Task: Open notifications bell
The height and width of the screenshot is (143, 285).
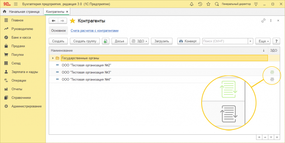Action: [191, 4]
